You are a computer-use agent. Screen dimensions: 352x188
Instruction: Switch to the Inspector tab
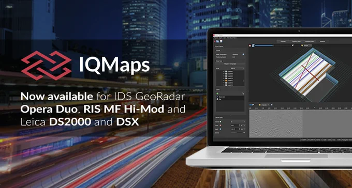322,41
